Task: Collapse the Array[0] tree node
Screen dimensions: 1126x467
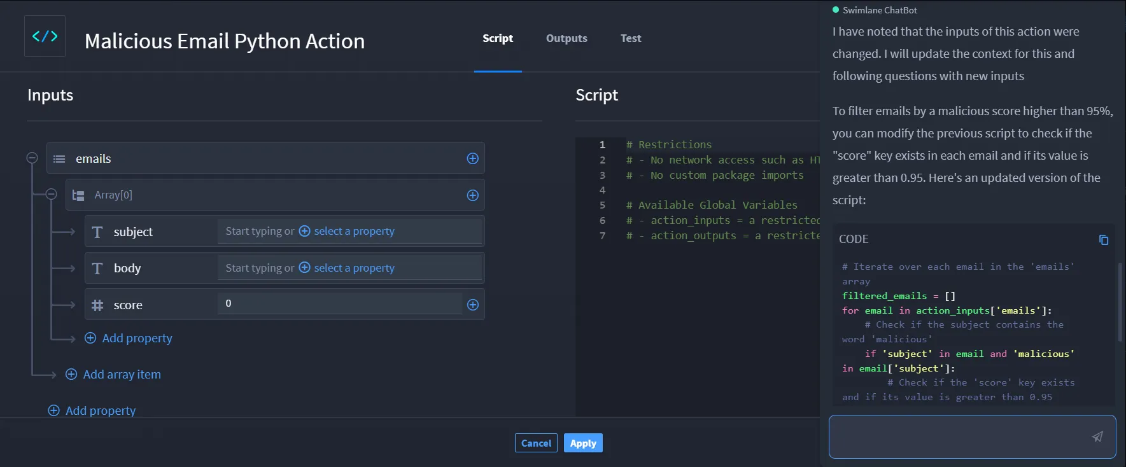Action: [x=52, y=194]
